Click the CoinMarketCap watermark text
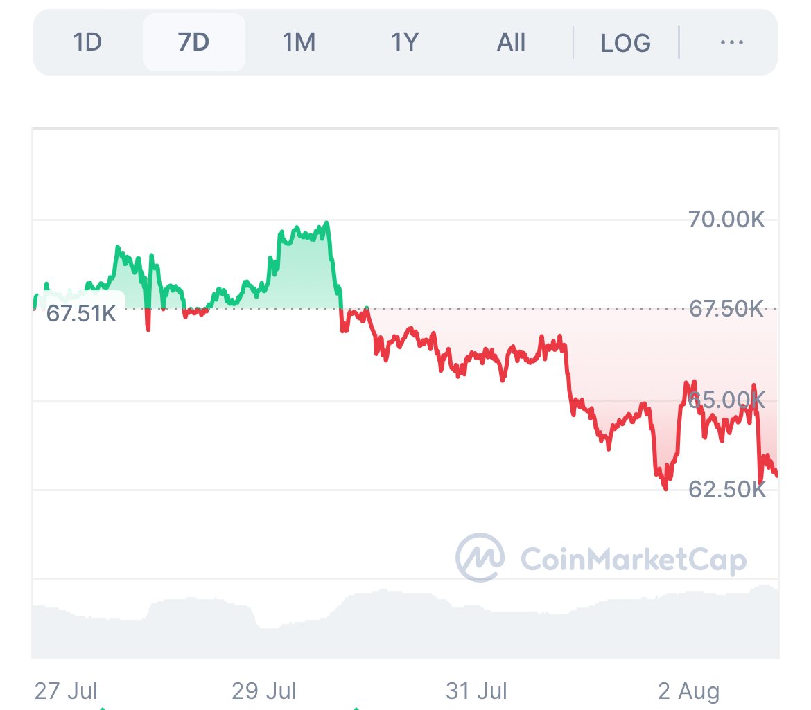The image size is (811, 710). [x=633, y=559]
